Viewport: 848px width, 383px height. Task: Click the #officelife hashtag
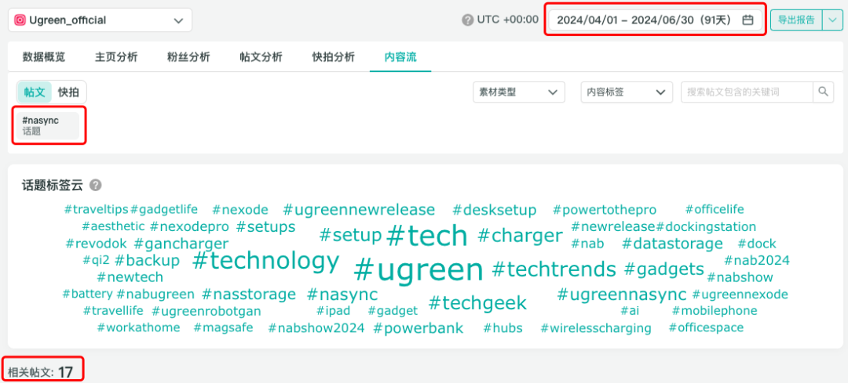715,209
